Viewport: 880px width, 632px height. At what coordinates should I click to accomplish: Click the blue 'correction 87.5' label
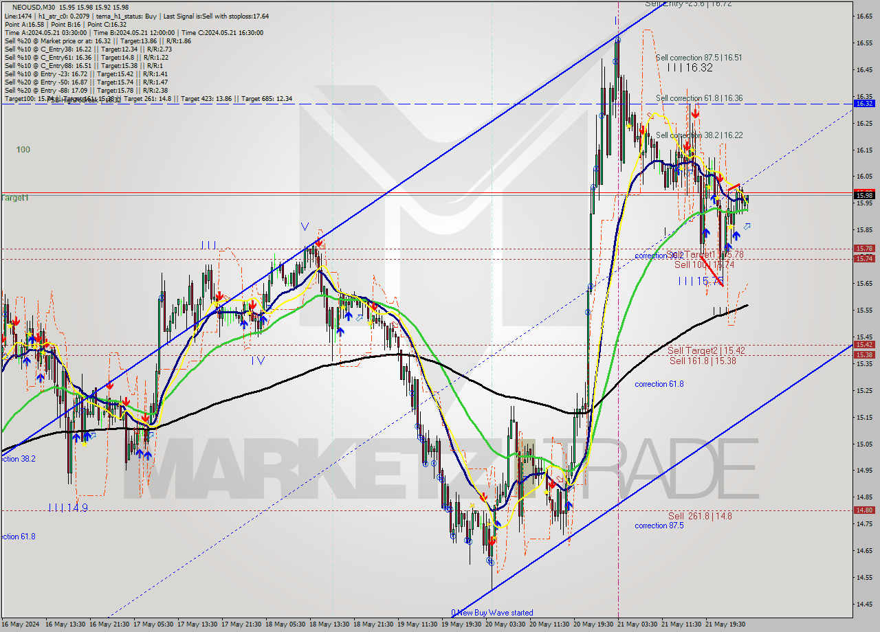coord(659,526)
